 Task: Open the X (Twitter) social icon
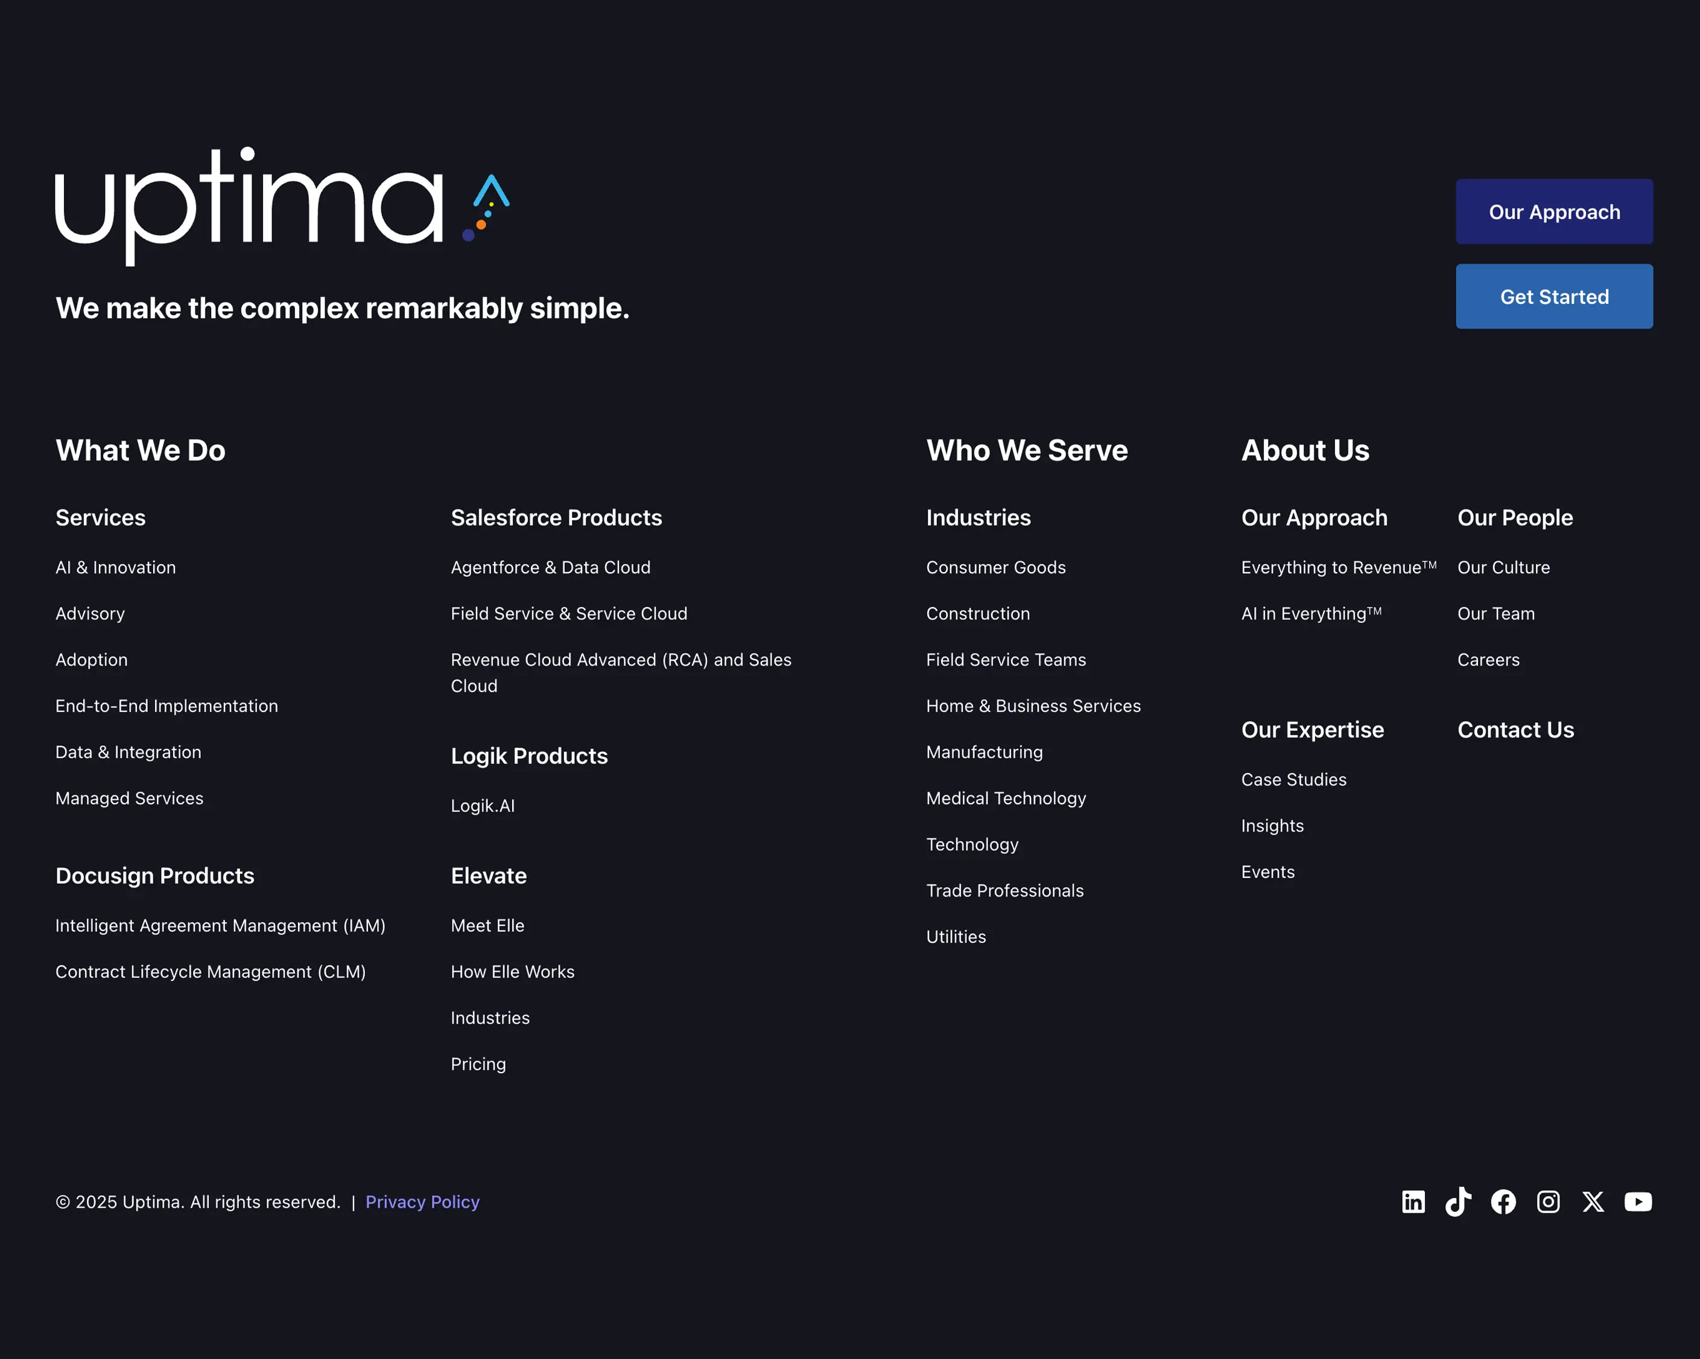click(1593, 1202)
